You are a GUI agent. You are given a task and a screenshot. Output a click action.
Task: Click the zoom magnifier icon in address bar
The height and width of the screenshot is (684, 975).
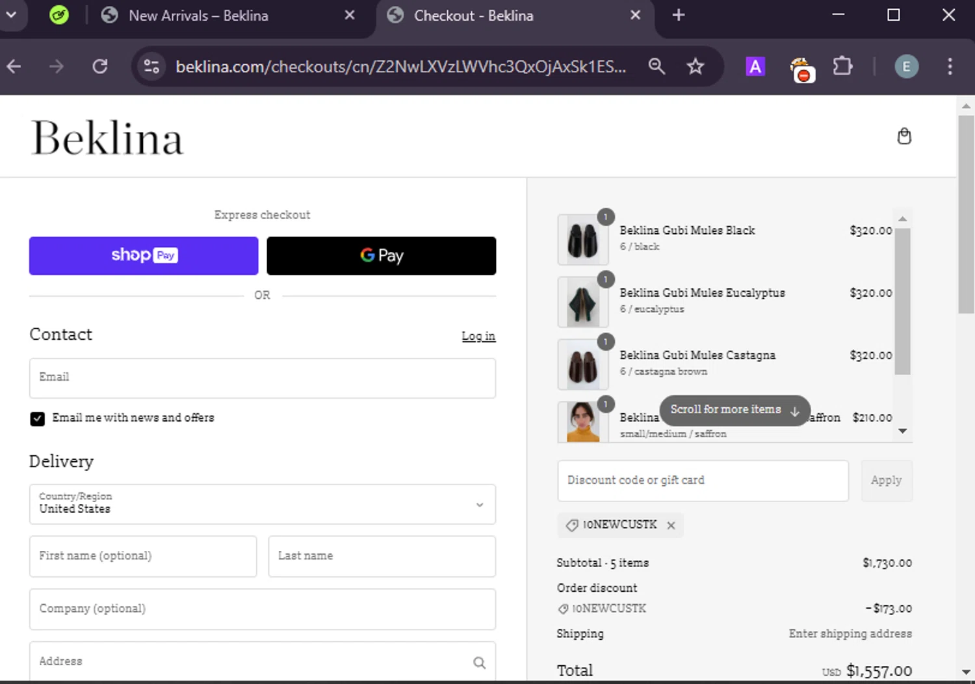pyautogui.click(x=656, y=66)
